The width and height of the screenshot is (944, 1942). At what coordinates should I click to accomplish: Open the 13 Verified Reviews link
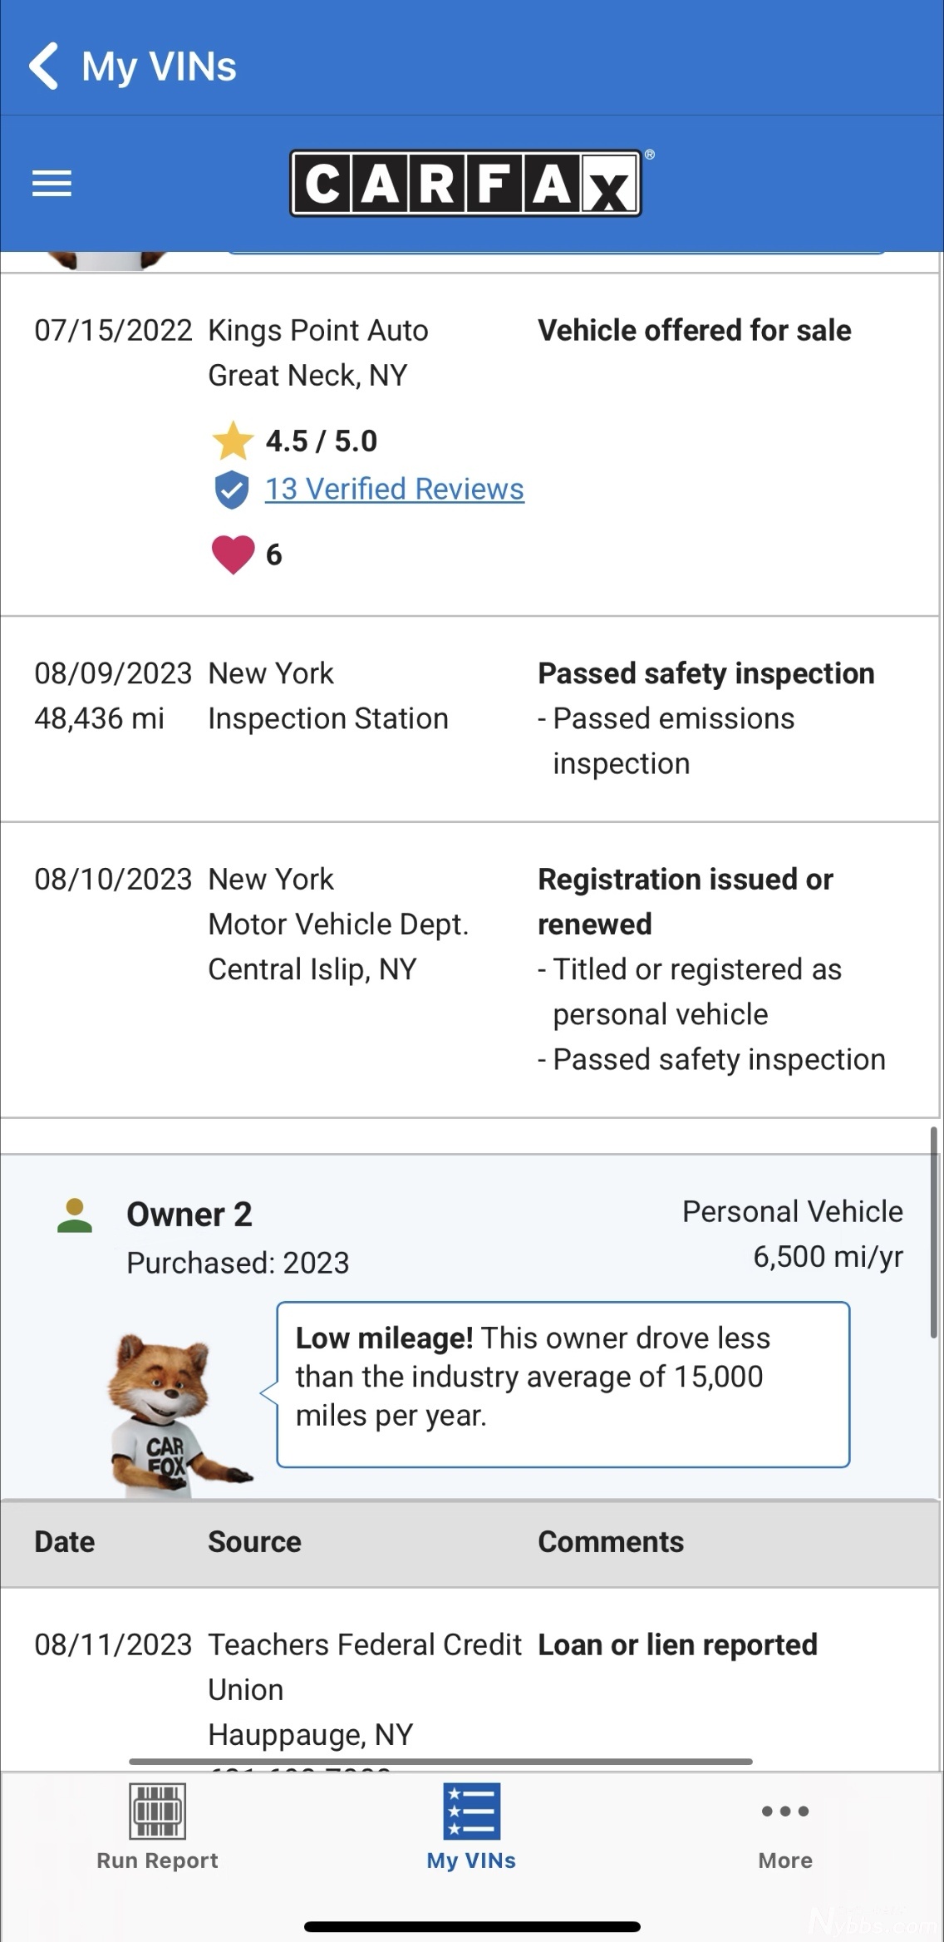coord(395,490)
